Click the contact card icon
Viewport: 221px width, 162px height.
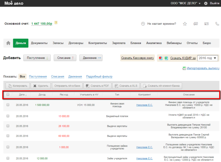tap(206, 24)
